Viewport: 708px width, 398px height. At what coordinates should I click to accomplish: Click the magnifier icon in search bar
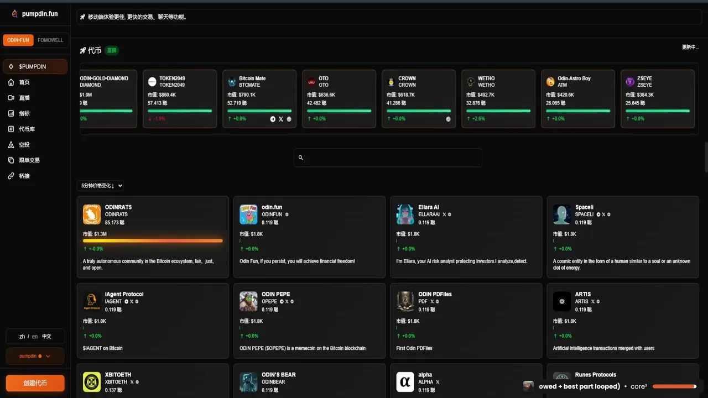click(x=301, y=158)
